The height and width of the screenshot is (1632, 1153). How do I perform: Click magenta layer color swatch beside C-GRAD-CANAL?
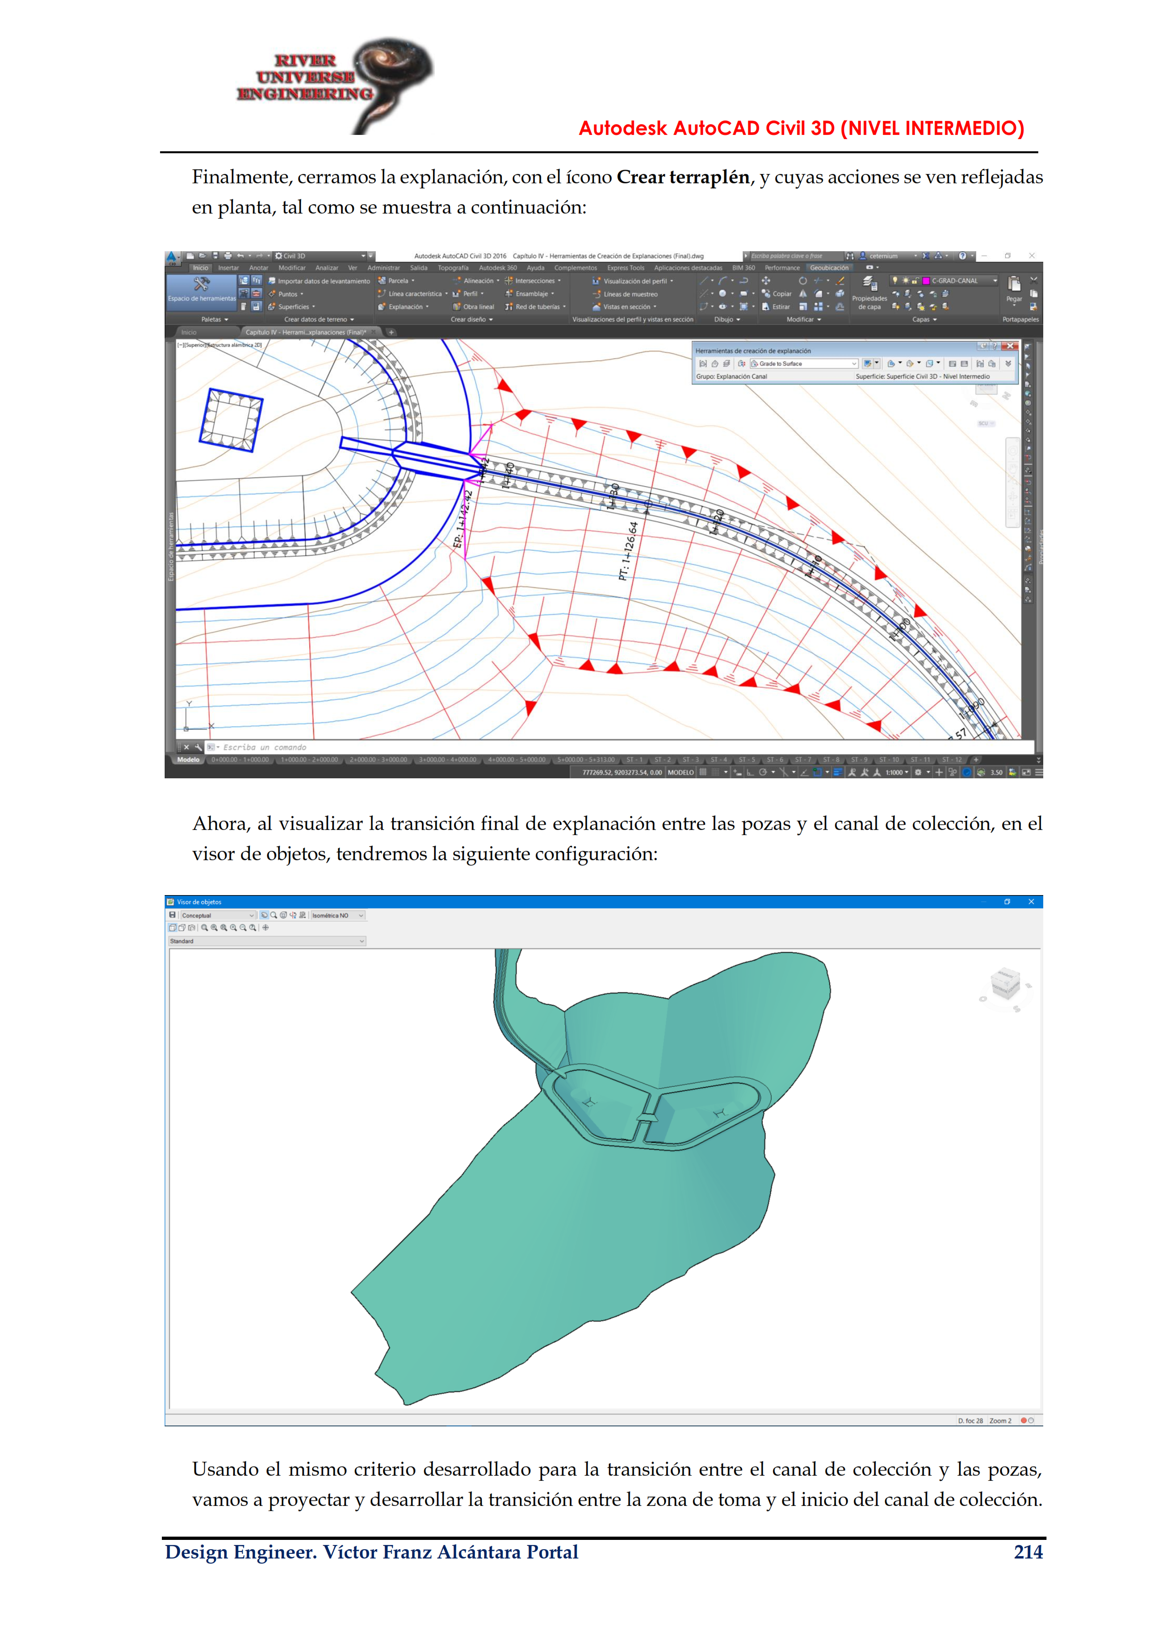(x=926, y=281)
